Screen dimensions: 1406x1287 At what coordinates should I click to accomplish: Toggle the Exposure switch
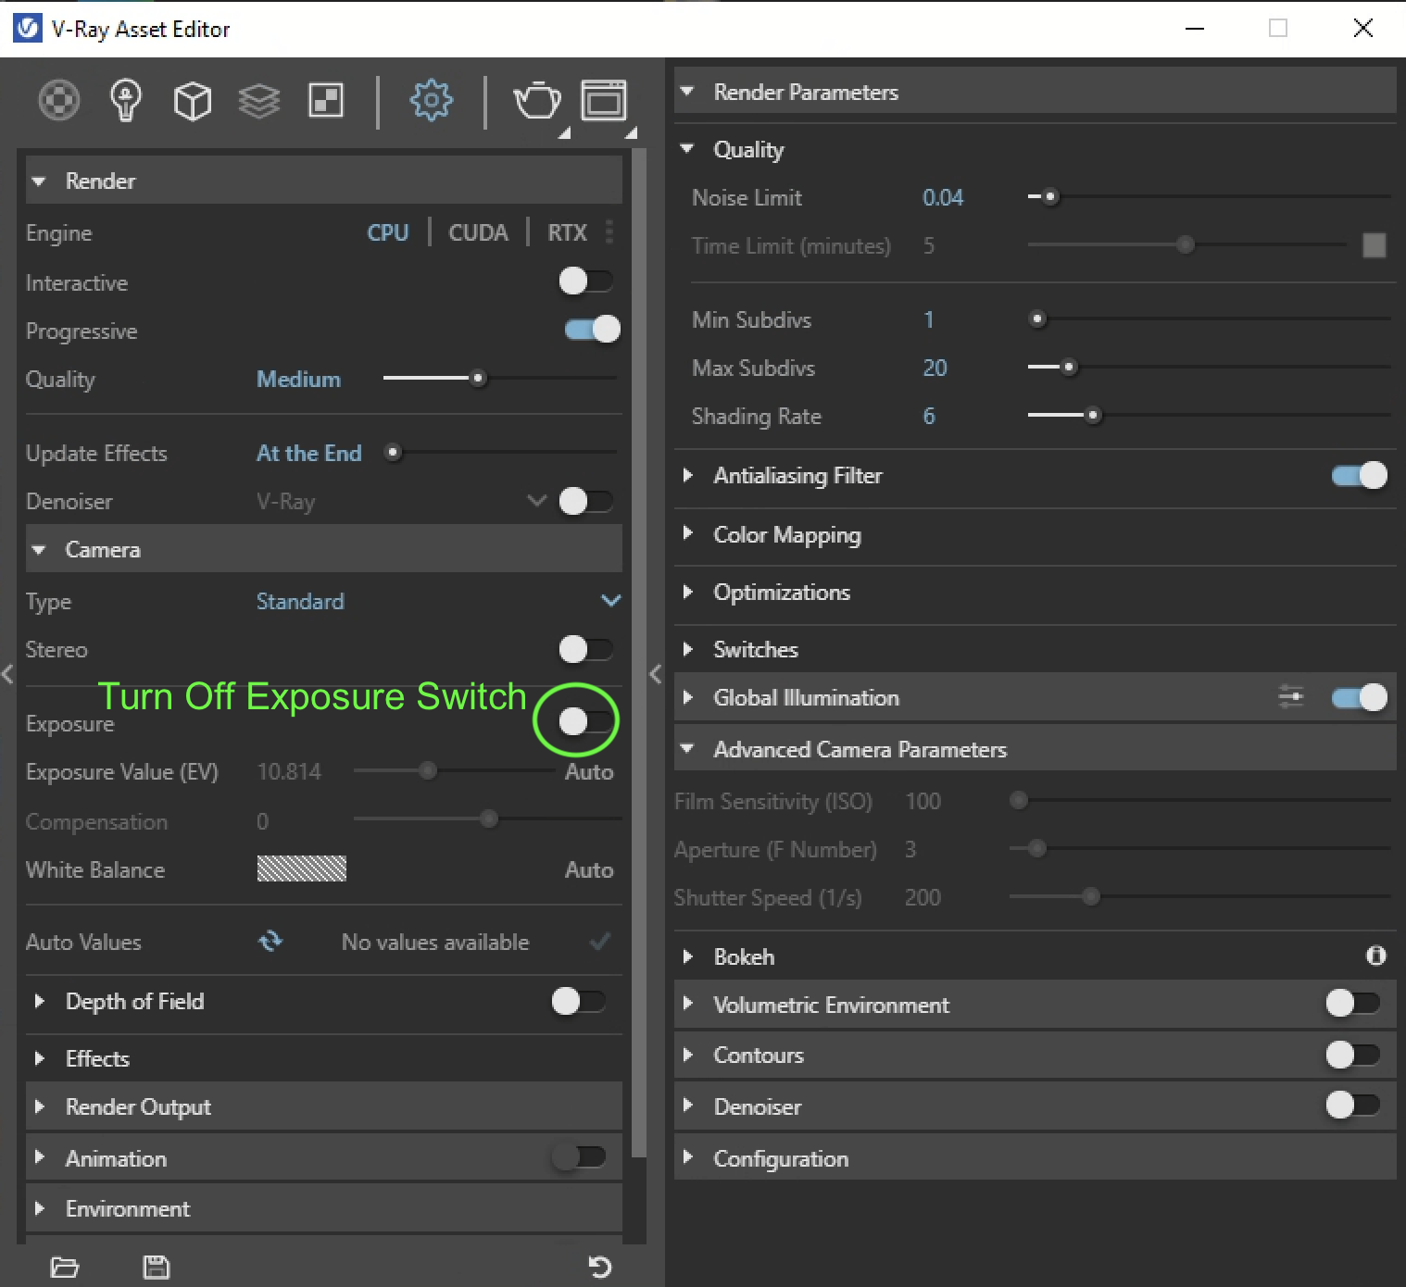pyautogui.click(x=585, y=720)
